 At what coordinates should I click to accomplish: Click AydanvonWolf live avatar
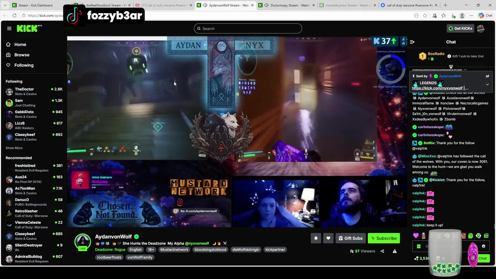pos(83,242)
